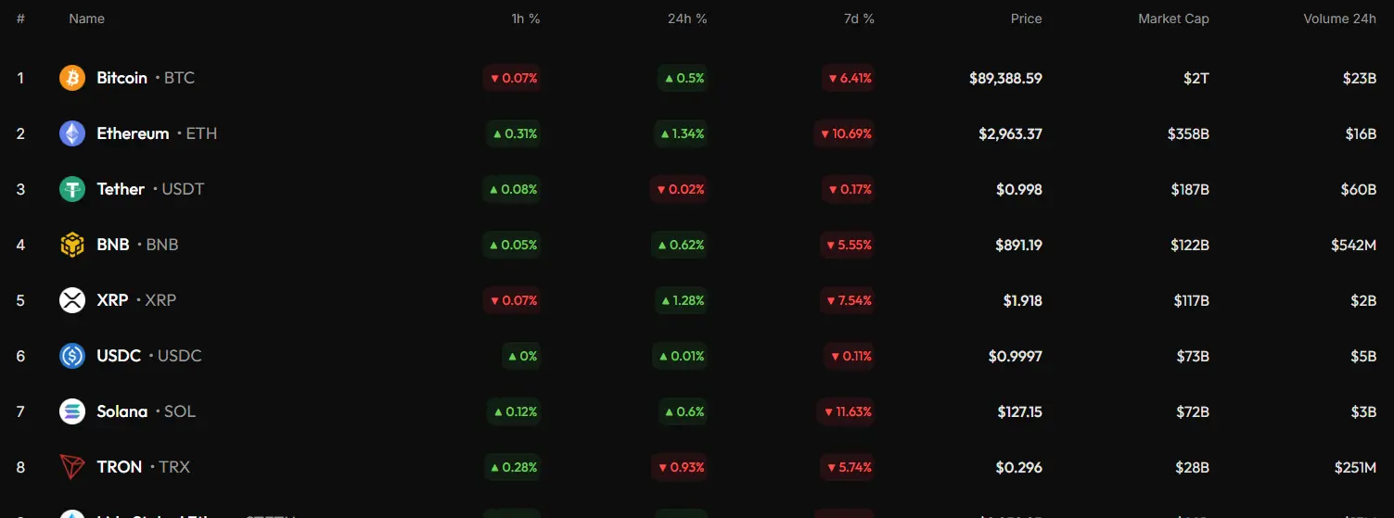Click the Solana logo icon
1394x518 pixels.
tap(72, 411)
